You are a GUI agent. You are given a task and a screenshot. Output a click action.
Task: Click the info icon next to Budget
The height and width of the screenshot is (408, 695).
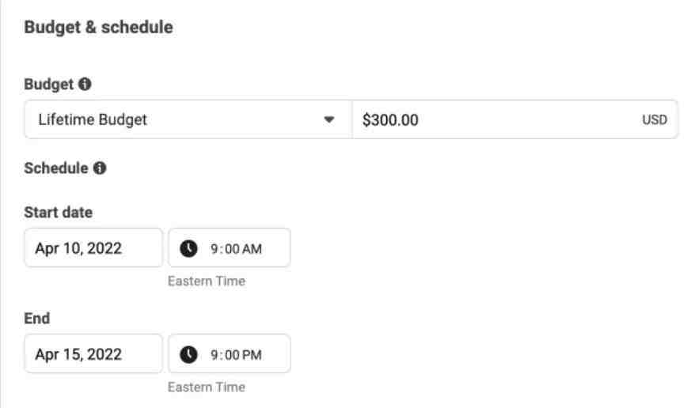click(85, 84)
